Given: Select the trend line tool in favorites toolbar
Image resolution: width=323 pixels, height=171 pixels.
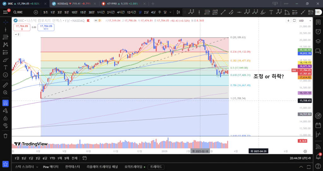Looking at the screenshot, I should (x=223, y=12).
